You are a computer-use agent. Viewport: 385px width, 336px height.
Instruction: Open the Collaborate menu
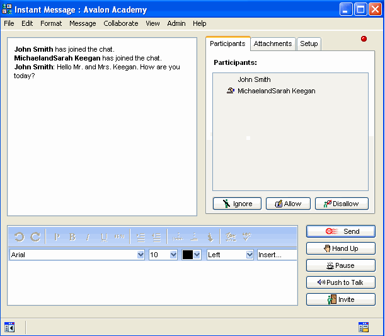[120, 23]
